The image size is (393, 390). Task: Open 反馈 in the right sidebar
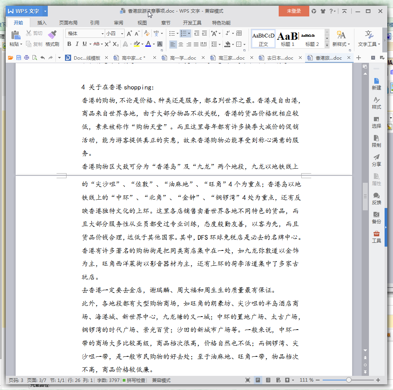376,199
